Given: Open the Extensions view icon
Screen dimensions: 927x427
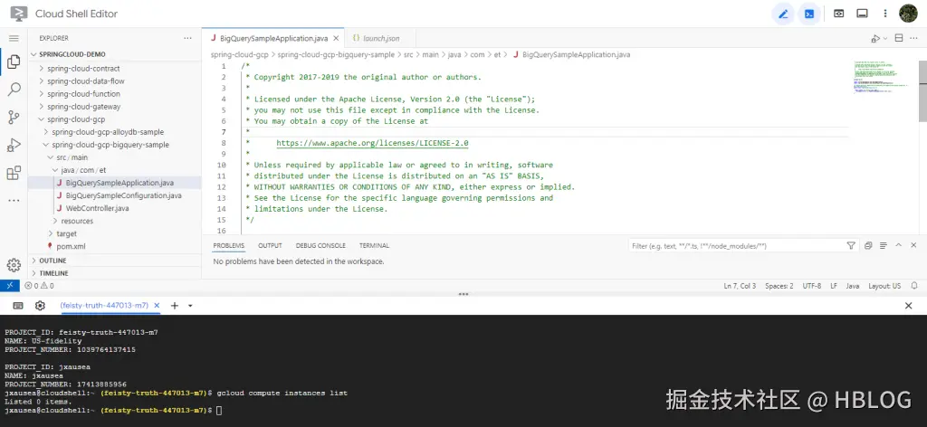Looking at the screenshot, I should coord(14,173).
